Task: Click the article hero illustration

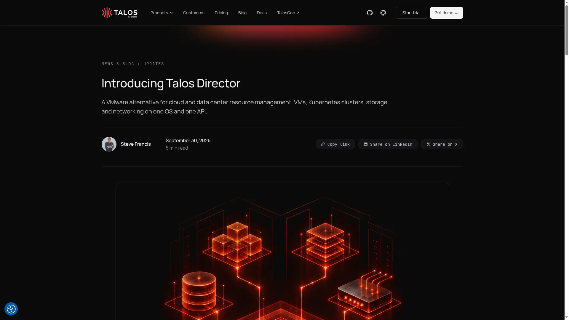Action: [x=282, y=251]
